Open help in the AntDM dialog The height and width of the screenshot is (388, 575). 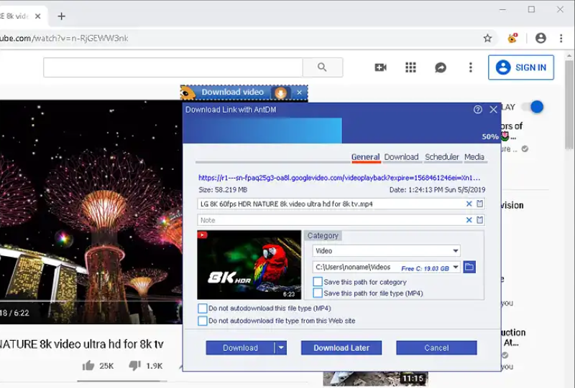point(477,110)
